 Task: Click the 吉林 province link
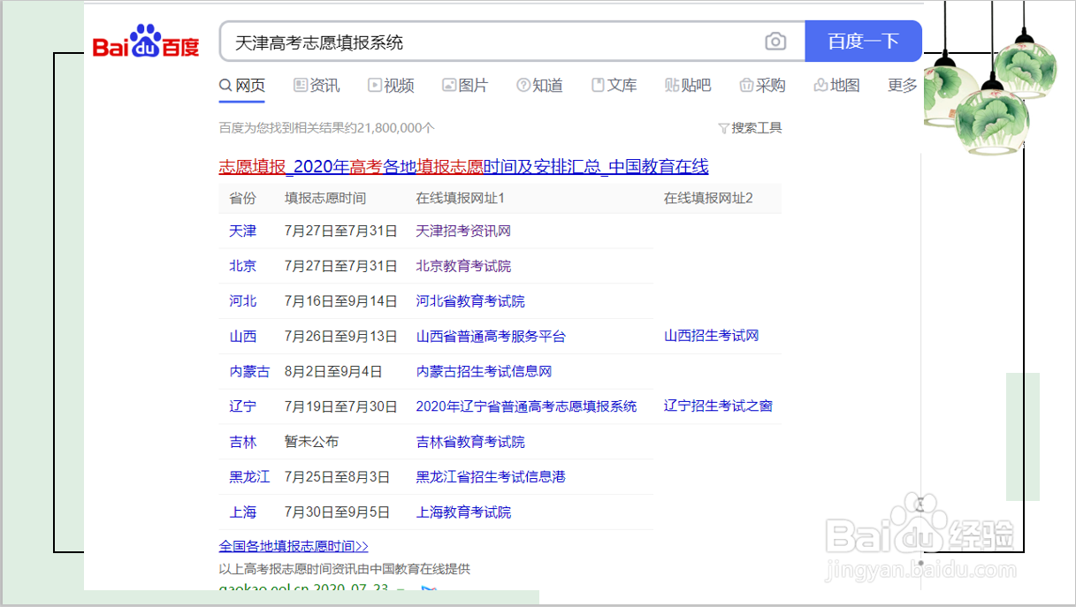click(242, 442)
